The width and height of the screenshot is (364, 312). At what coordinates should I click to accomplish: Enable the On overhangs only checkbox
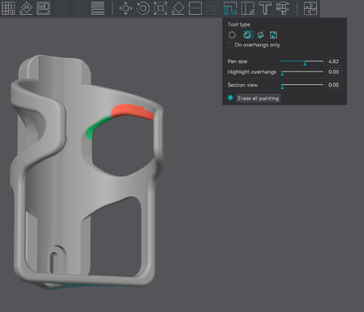click(230, 45)
